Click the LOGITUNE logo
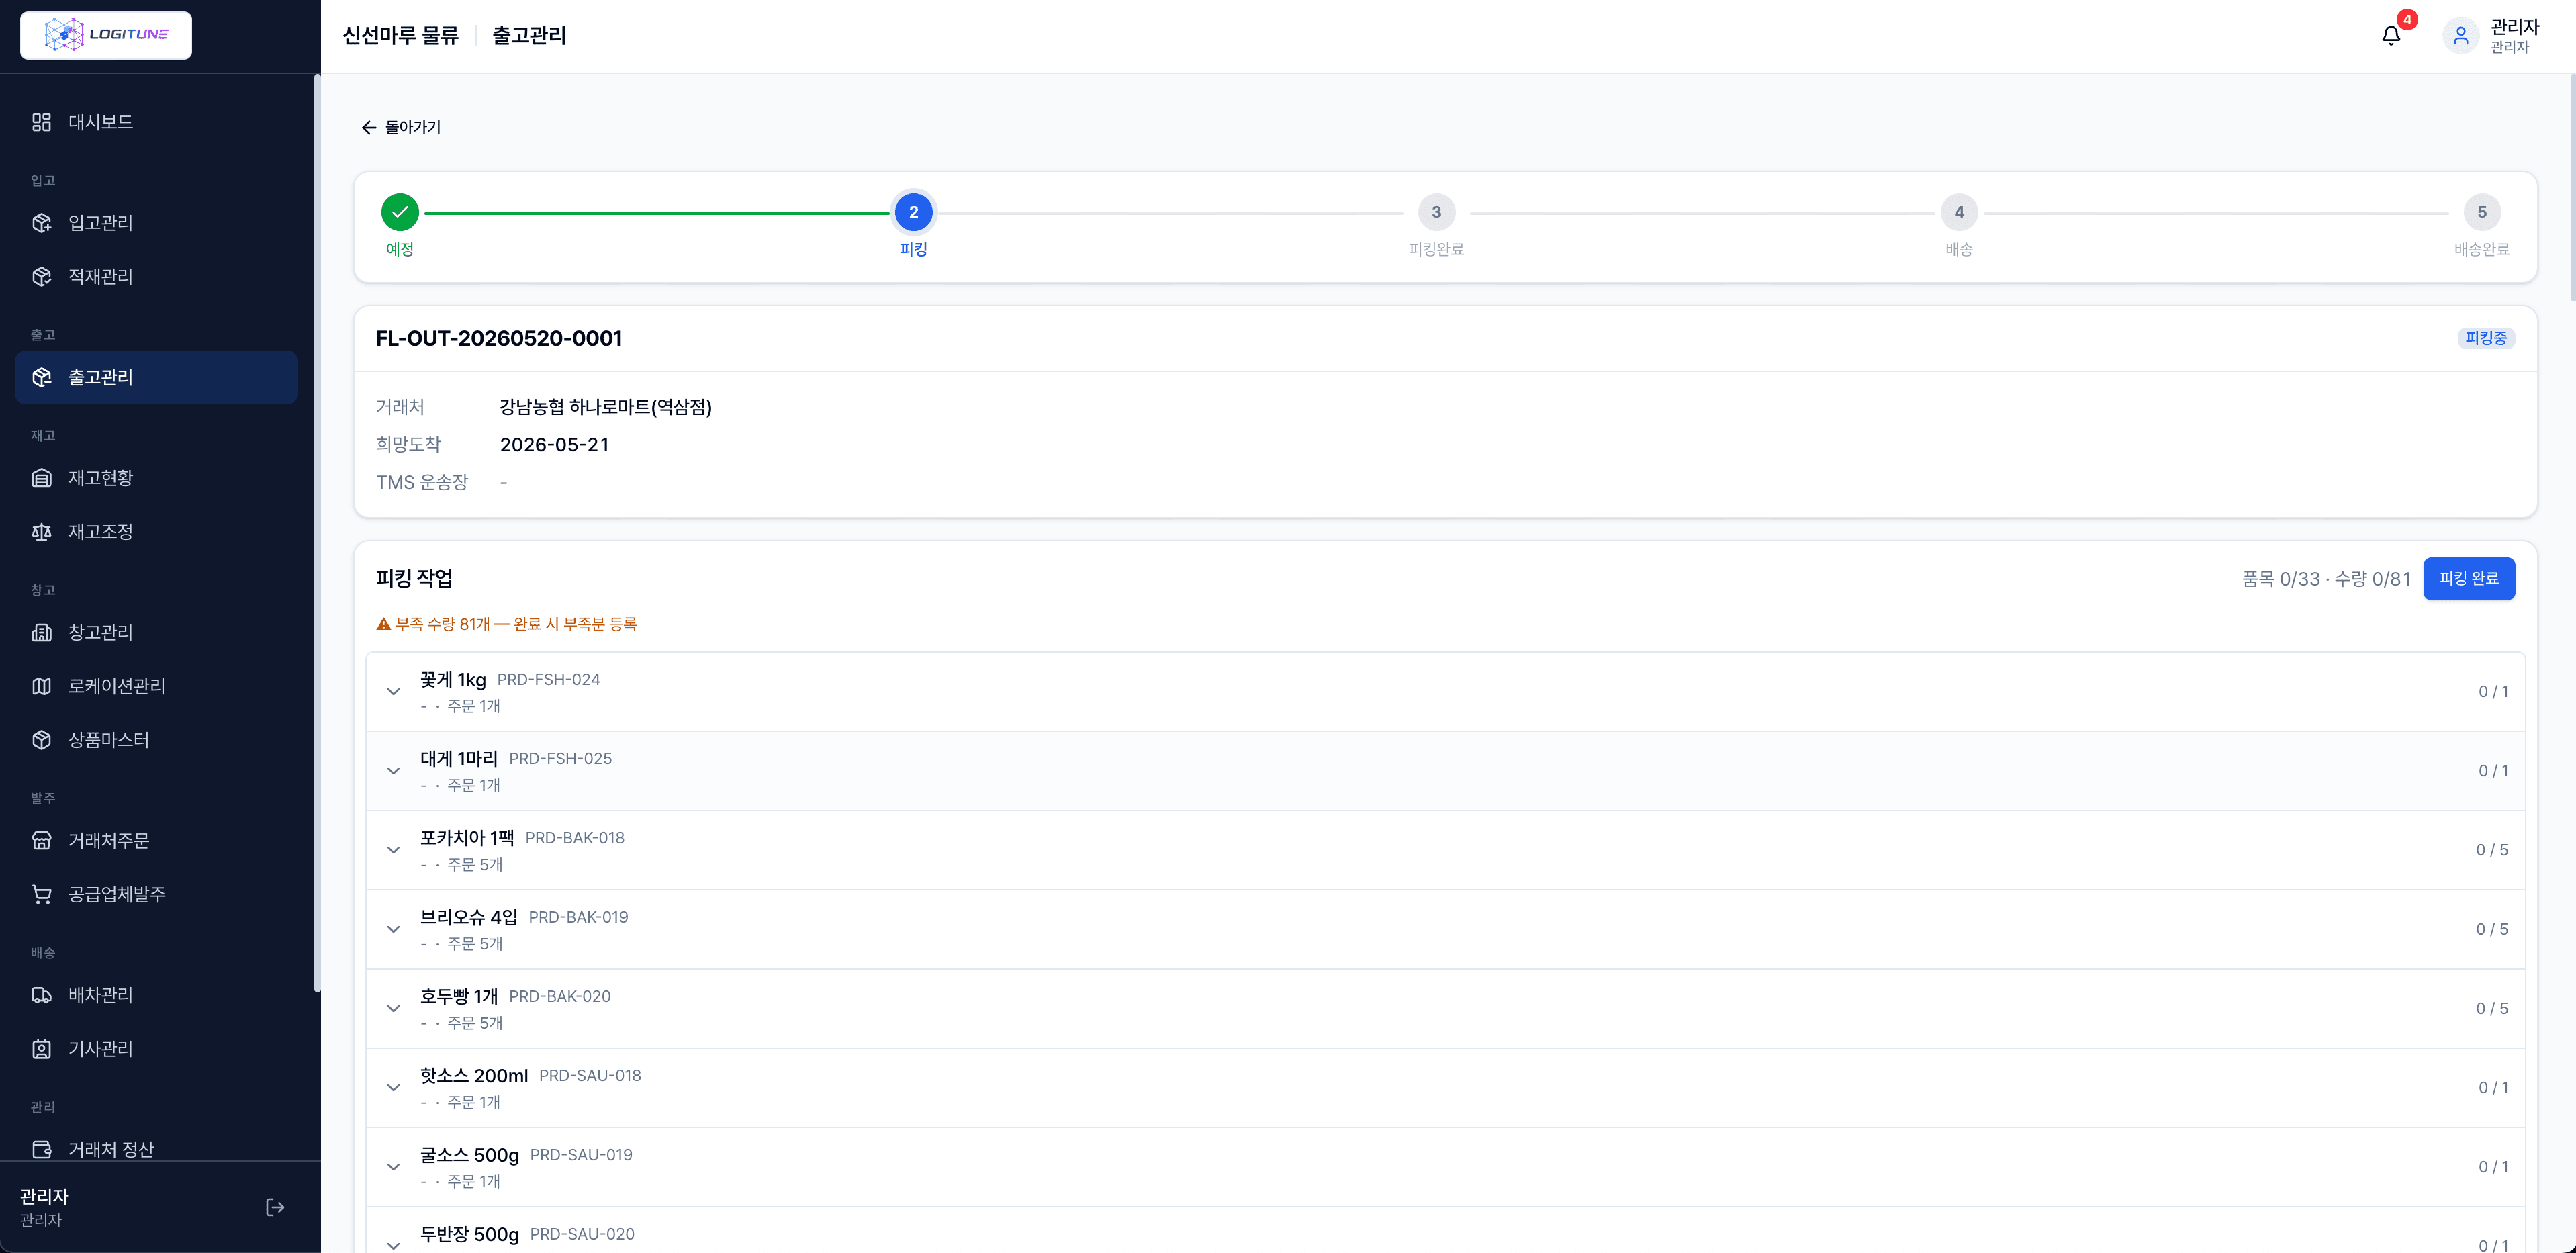Screen dimensions: 2576x1253 [106, 35]
